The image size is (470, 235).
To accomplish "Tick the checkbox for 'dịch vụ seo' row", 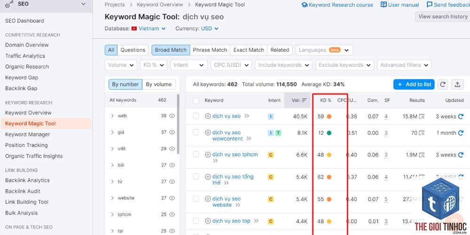I will [196, 116].
